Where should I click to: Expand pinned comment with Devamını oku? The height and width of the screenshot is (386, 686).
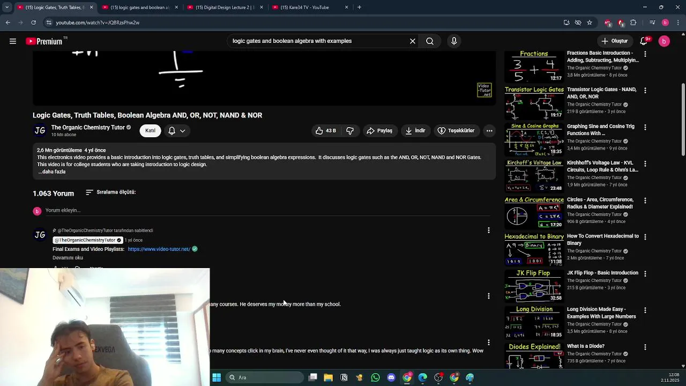pos(68,258)
